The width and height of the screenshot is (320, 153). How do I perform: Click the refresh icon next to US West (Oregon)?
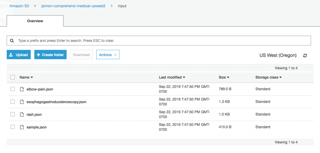coord(305,55)
